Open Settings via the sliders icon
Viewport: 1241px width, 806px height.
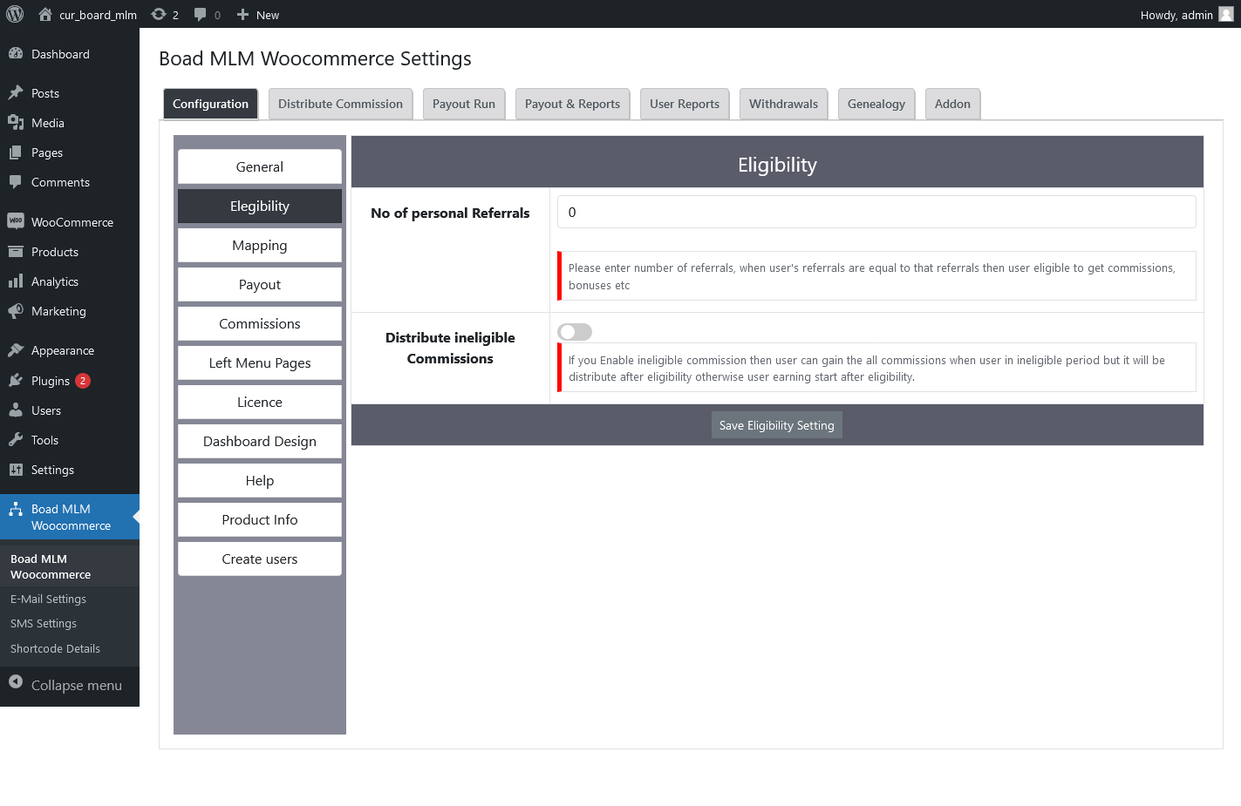pos(17,469)
